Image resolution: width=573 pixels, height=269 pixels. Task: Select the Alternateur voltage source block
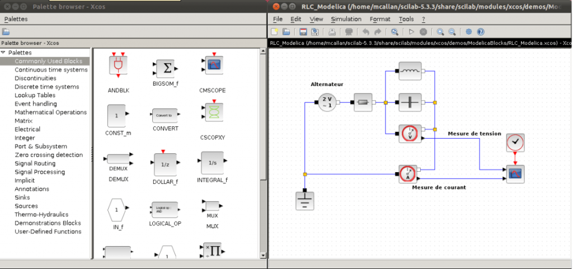pyautogui.click(x=327, y=102)
